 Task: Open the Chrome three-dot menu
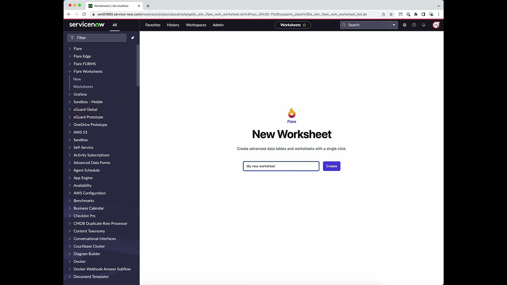[x=438, y=14]
